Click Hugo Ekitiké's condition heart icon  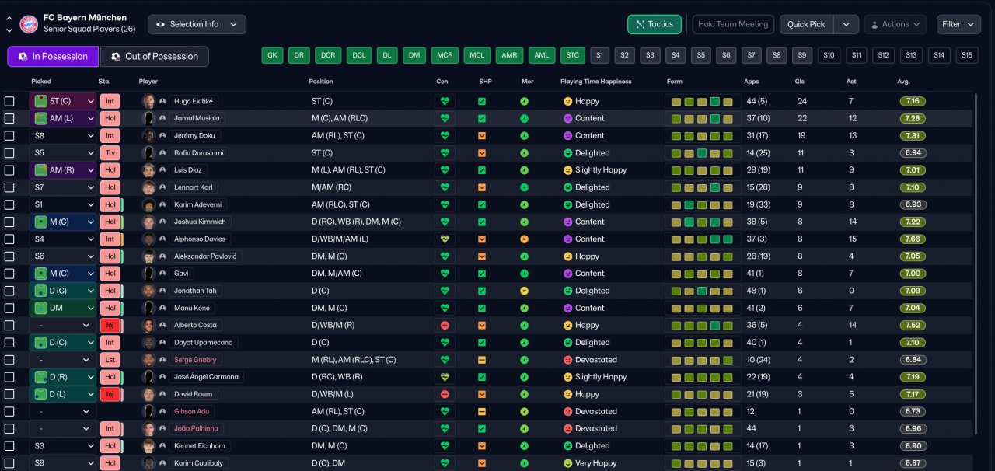point(445,101)
